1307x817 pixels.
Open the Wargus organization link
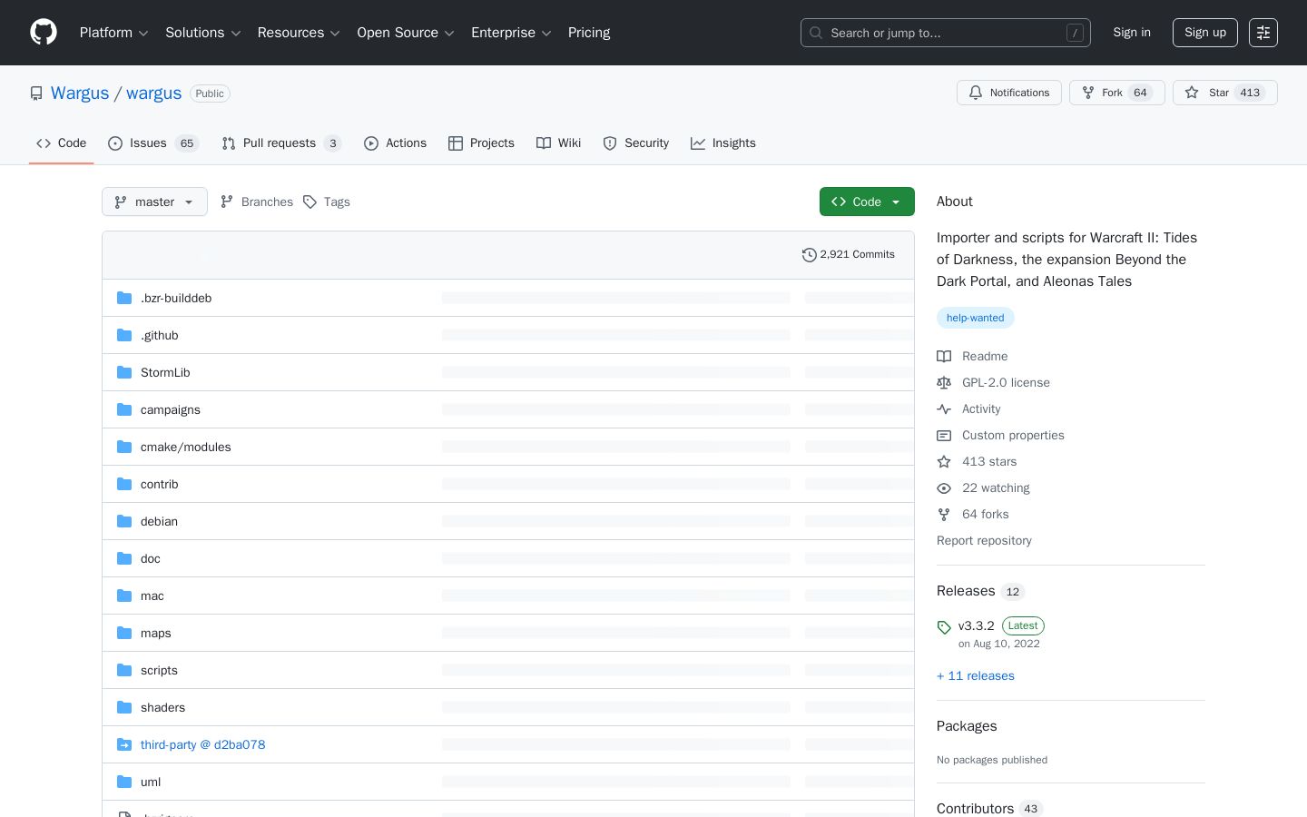(x=80, y=94)
